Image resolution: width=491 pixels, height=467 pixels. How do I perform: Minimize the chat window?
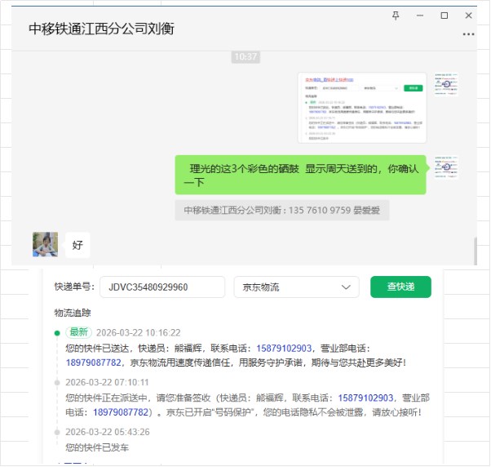click(x=420, y=16)
